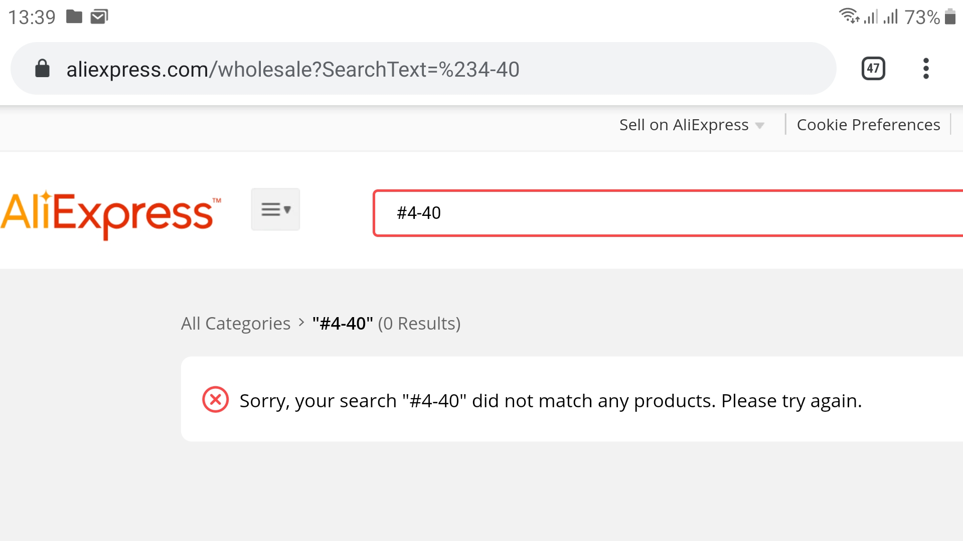Tap the mail notification icon in status bar

coord(99,17)
